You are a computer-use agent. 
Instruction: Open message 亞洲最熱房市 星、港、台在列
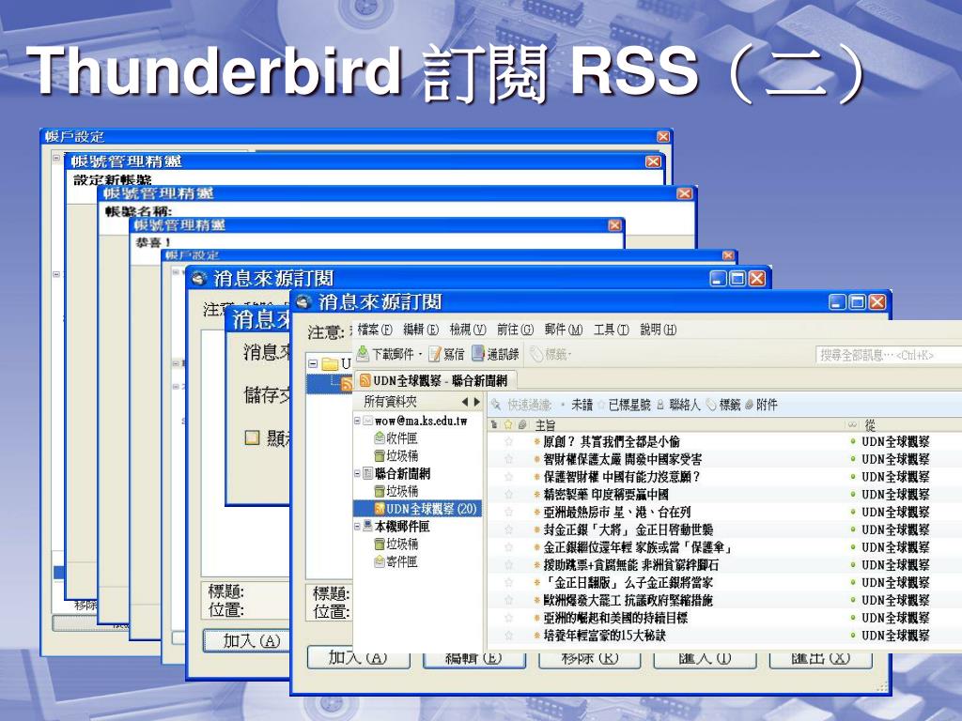pyautogui.click(x=616, y=512)
